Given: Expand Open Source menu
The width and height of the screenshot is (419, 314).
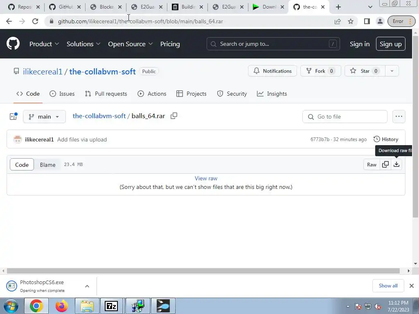Looking at the screenshot, I should pyautogui.click(x=131, y=44).
